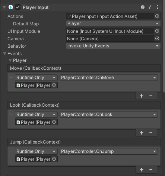Click the Look (CallbackContext) header
This screenshot has width=165, height=176.
[84, 105]
